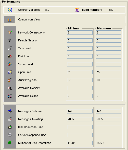Click the Messages Delivered arrow icon
This screenshot has height=150, width=128.
[10, 111]
